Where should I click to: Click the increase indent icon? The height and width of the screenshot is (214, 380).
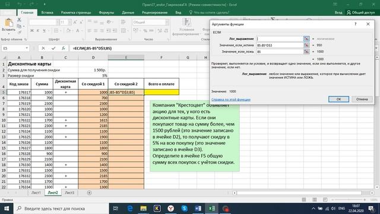115,30
